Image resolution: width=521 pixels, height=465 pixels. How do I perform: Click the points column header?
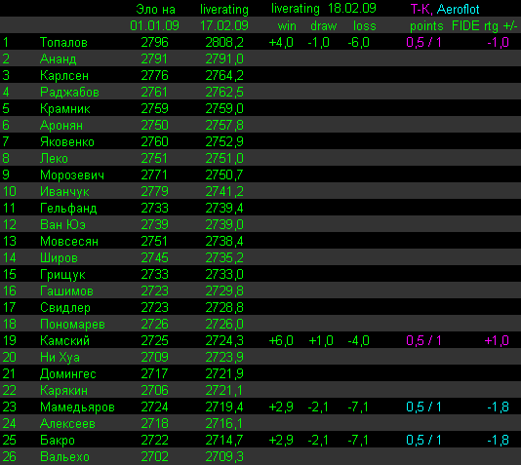tap(426, 26)
